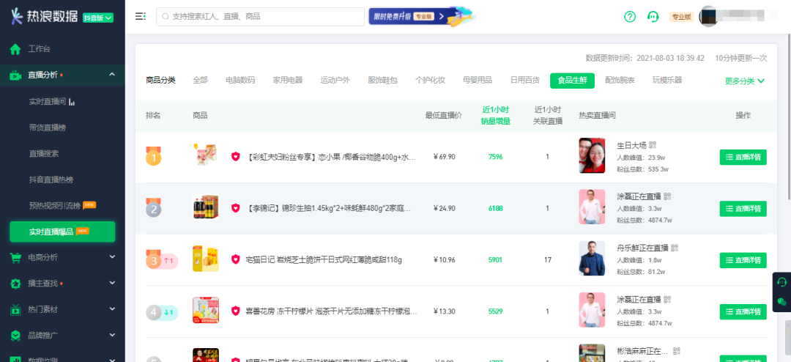Click the 直播分析 camera icon
Screen dimensions: 791x362
[15, 75]
